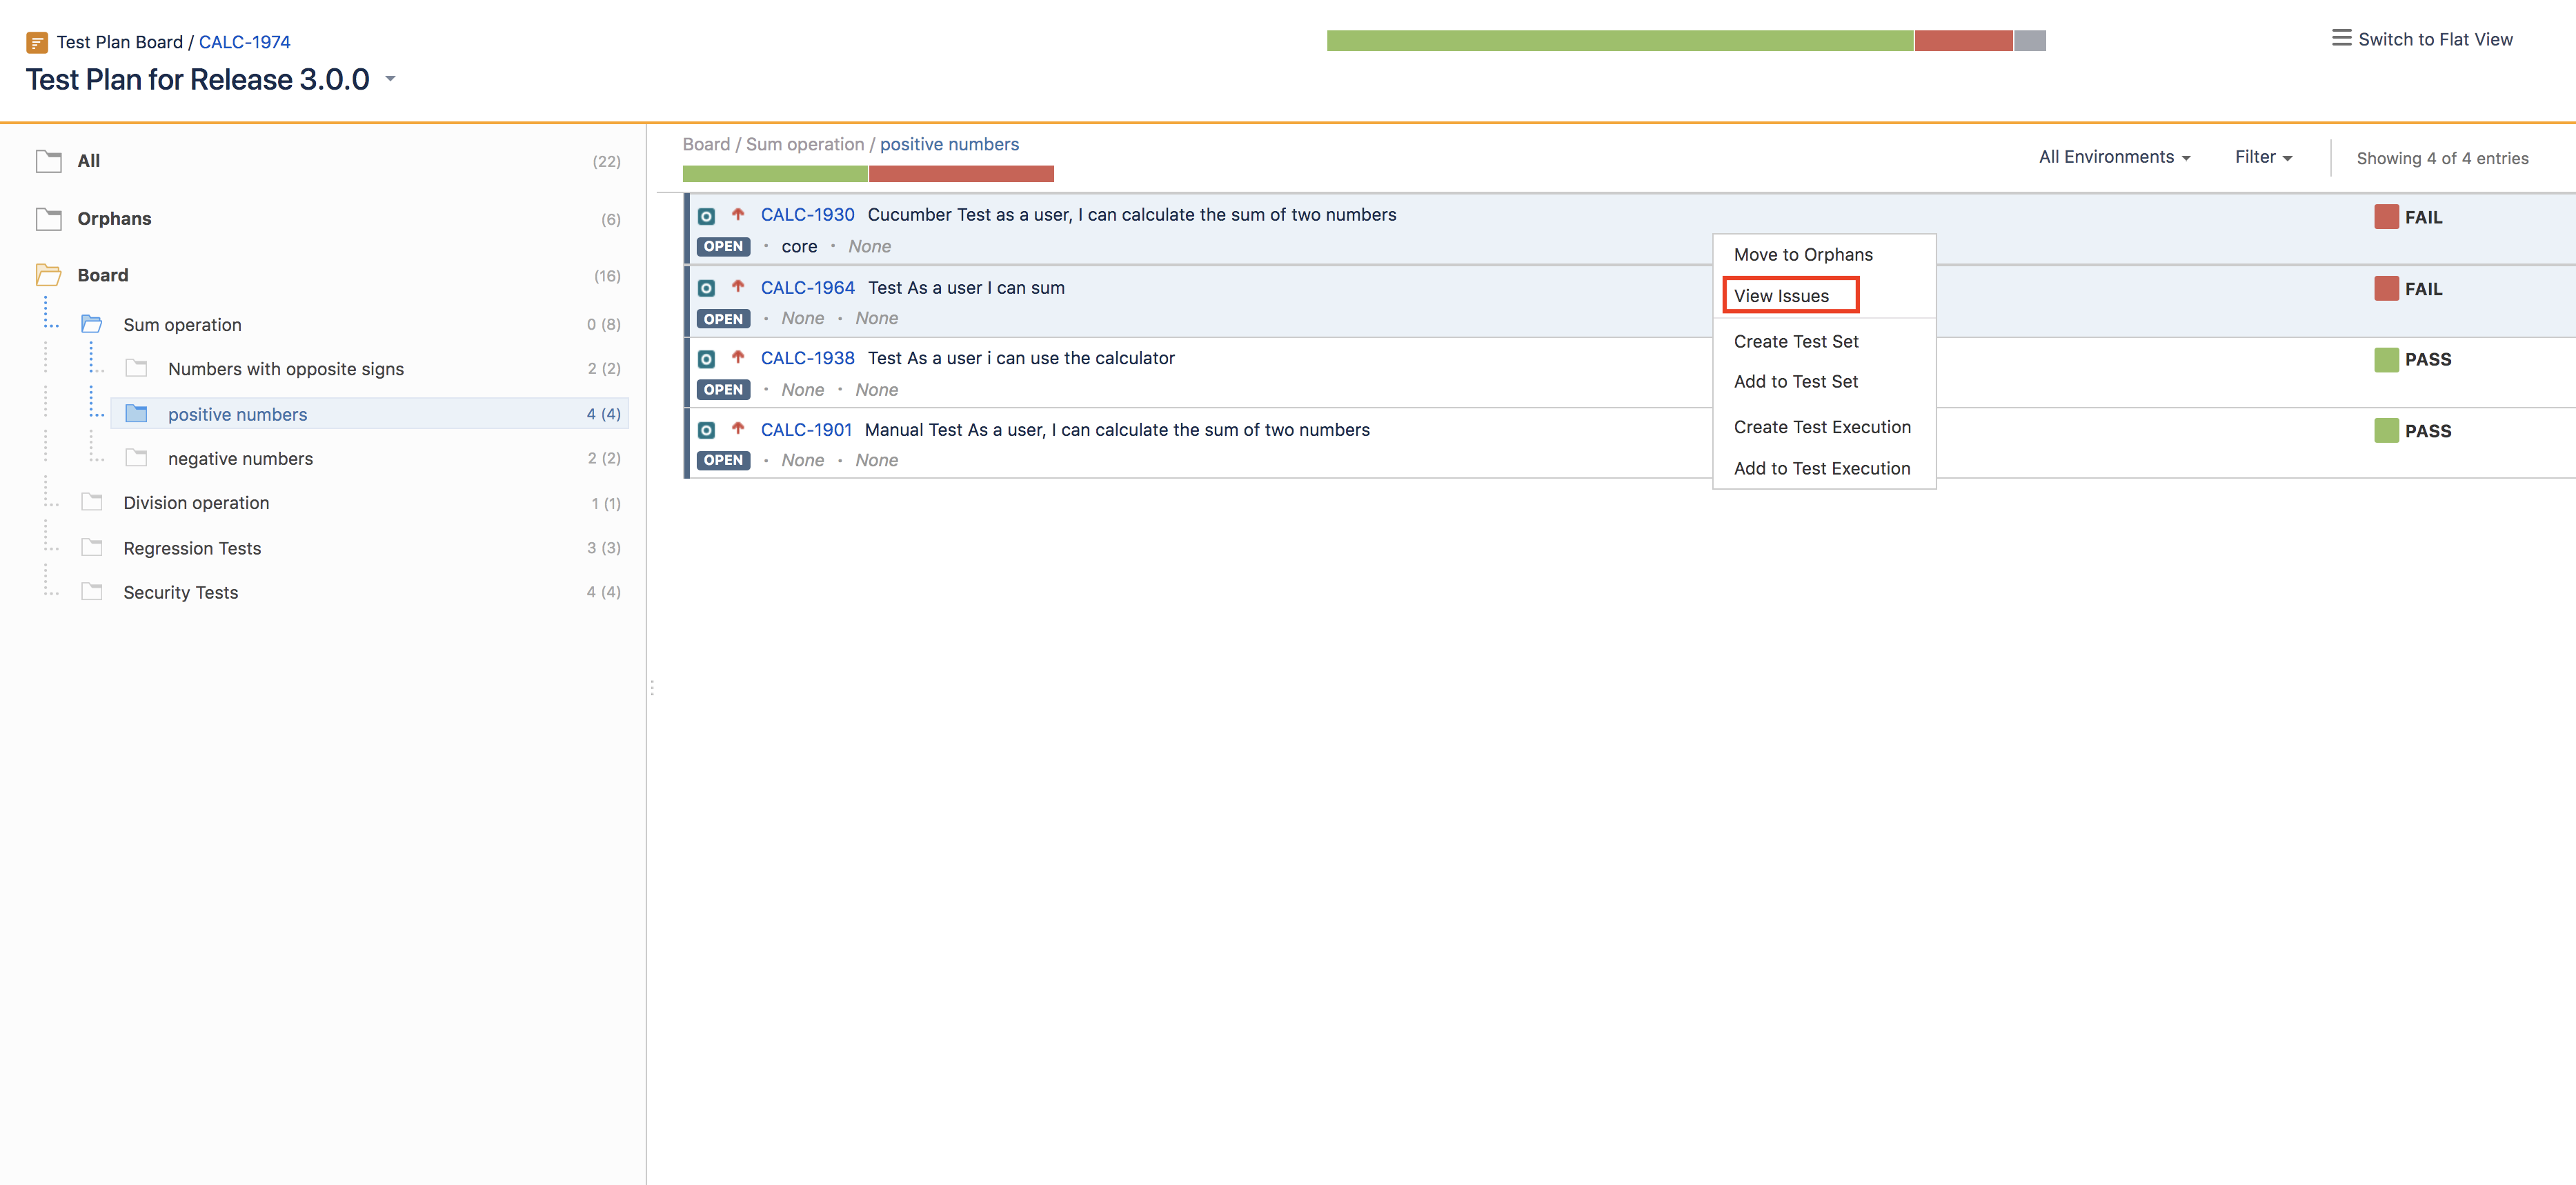Click the positive numbers folder progress bar
The height and width of the screenshot is (1185, 2576).
pos(868,174)
